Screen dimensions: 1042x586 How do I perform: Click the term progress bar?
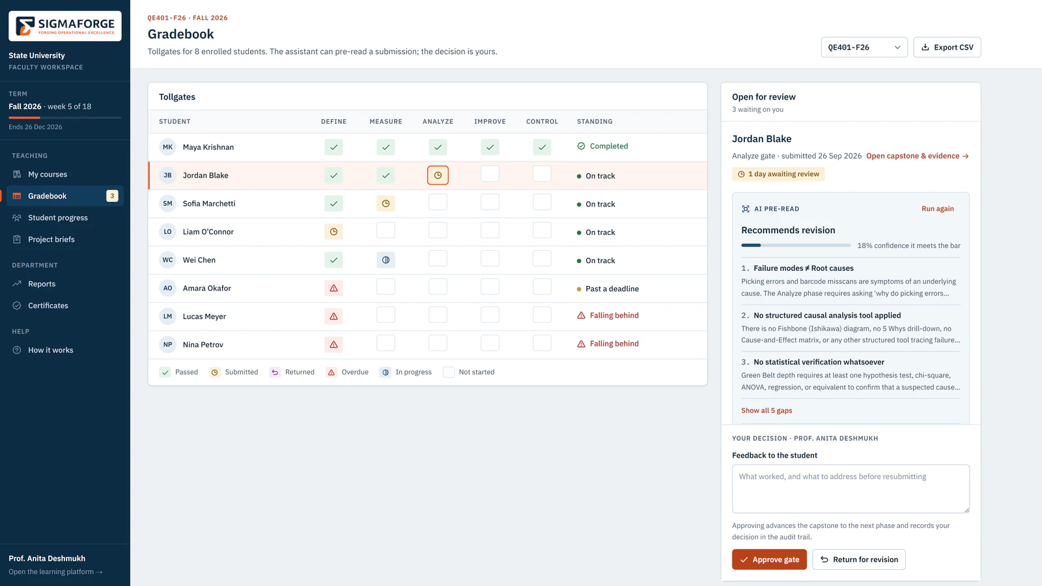click(65, 118)
